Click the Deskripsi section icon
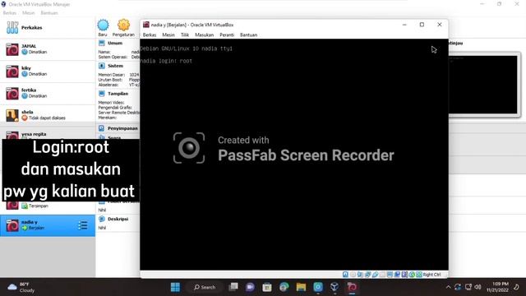526x296 pixels. [x=102, y=219]
